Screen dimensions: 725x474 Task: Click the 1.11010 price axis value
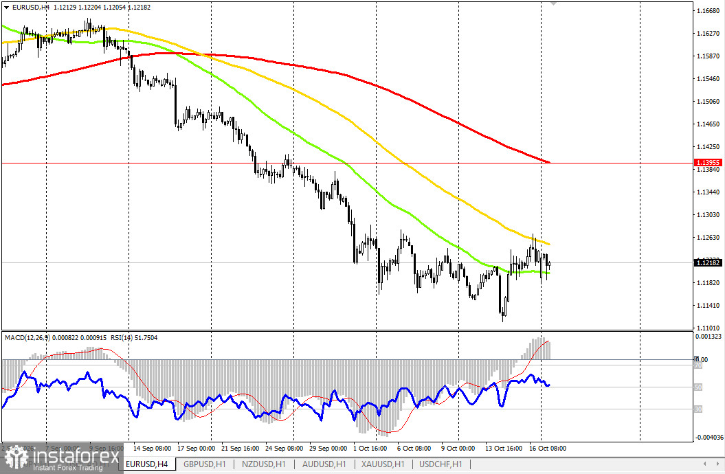point(708,328)
